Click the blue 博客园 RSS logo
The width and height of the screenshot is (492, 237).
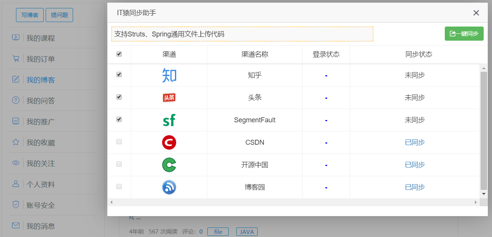[169, 187]
